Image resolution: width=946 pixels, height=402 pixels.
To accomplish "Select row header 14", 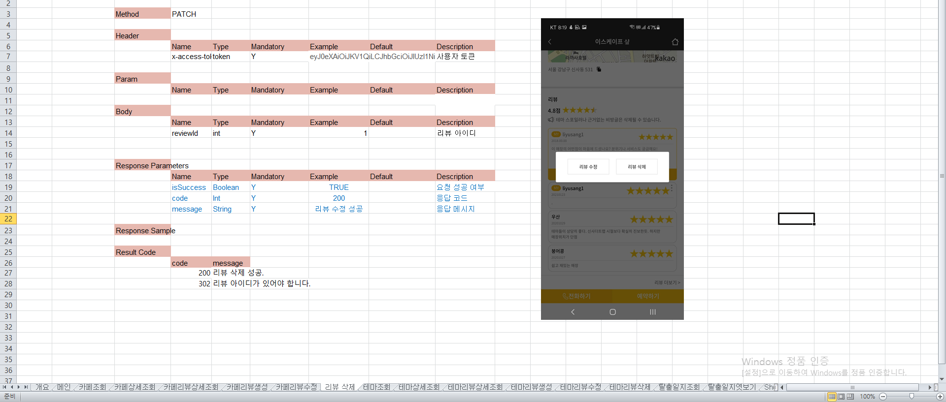I will tap(8, 133).
